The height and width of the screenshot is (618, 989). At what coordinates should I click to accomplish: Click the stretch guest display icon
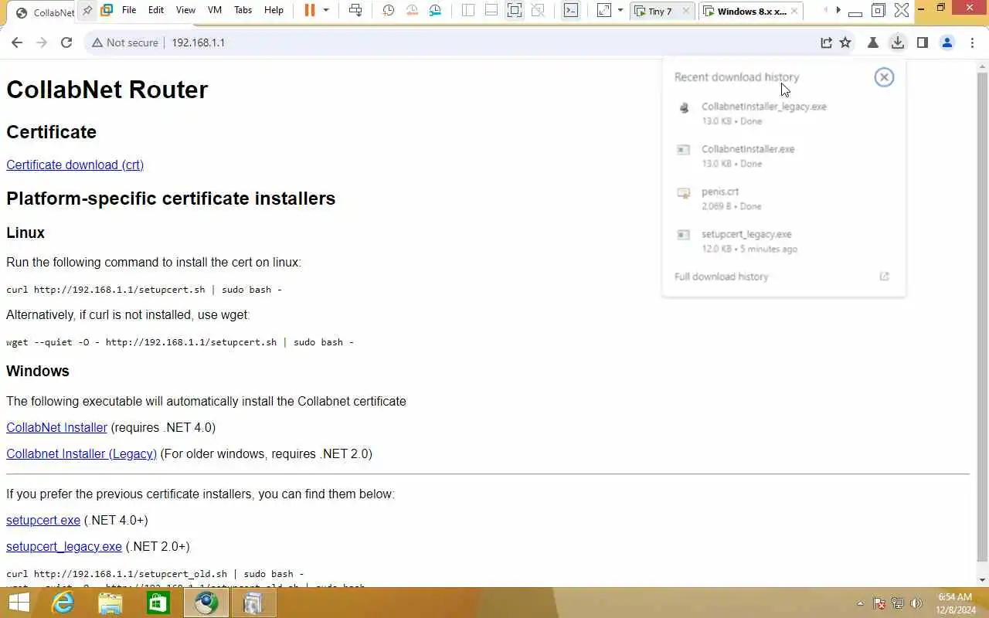[604, 11]
